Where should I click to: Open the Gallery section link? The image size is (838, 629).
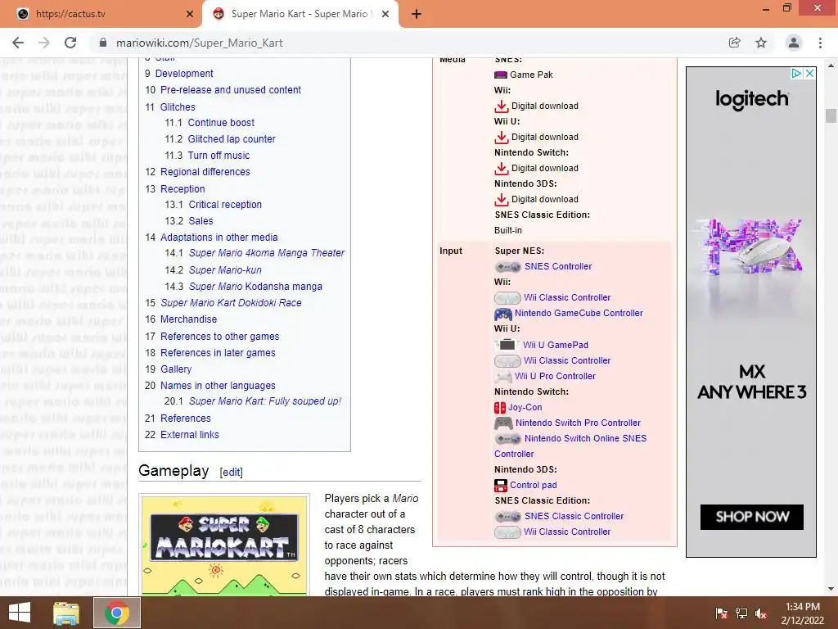176,369
